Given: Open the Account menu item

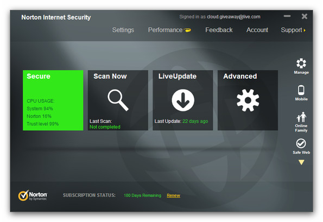Looking at the screenshot, I should click(257, 30).
